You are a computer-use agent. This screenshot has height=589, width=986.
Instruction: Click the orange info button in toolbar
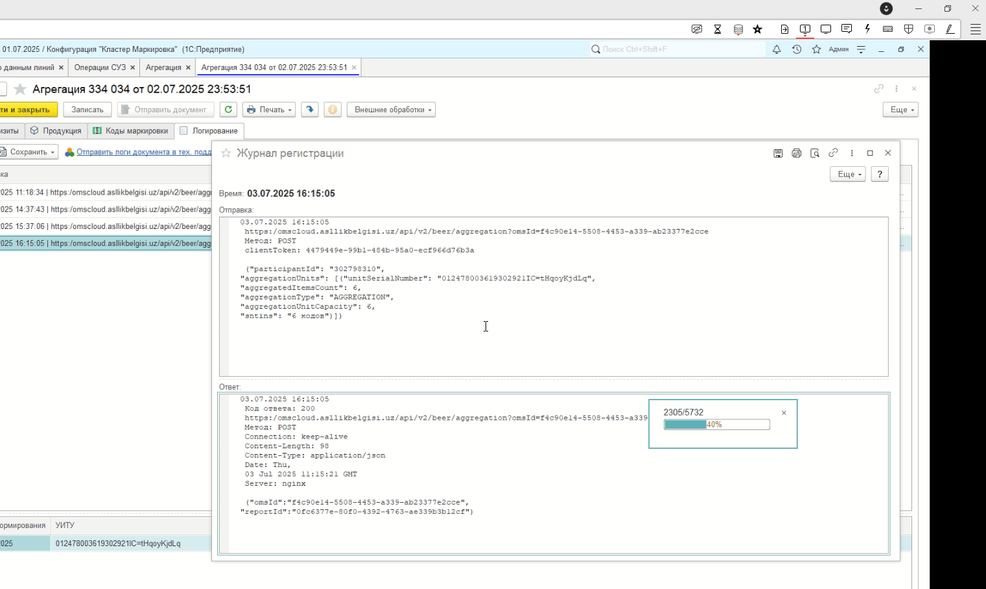pos(333,110)
